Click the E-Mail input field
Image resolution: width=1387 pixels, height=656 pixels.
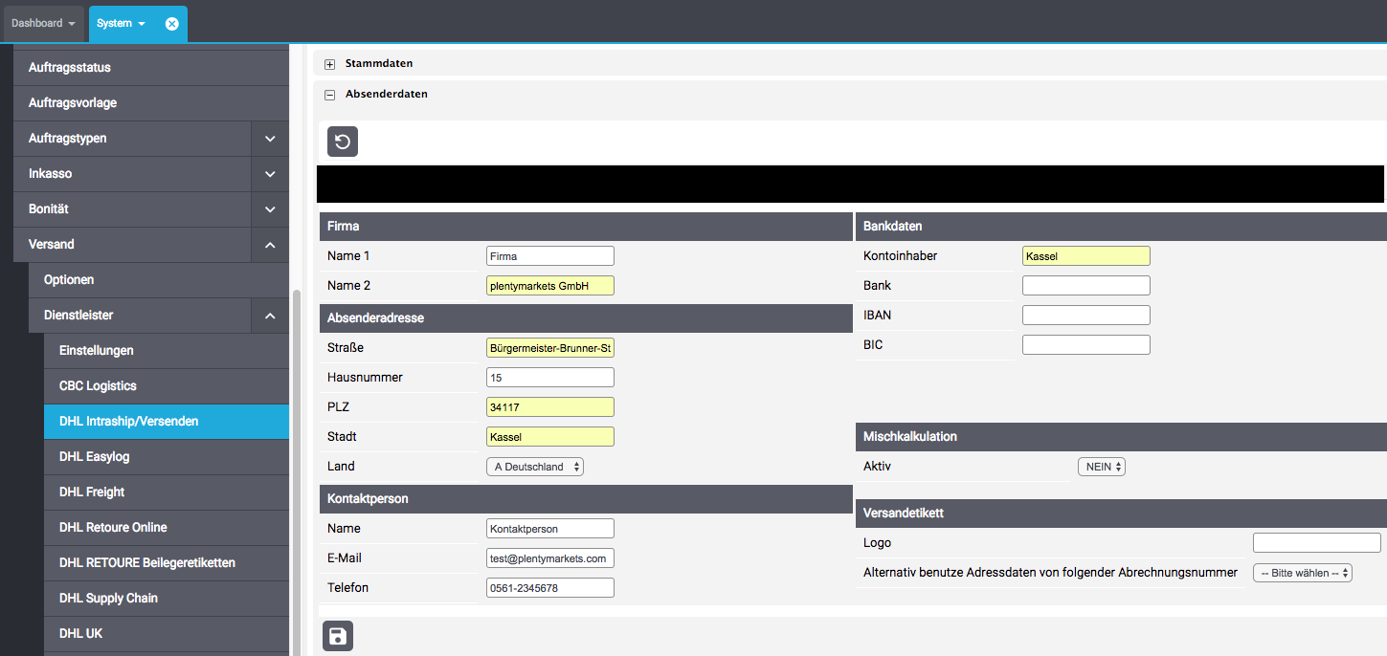(550, 558)
